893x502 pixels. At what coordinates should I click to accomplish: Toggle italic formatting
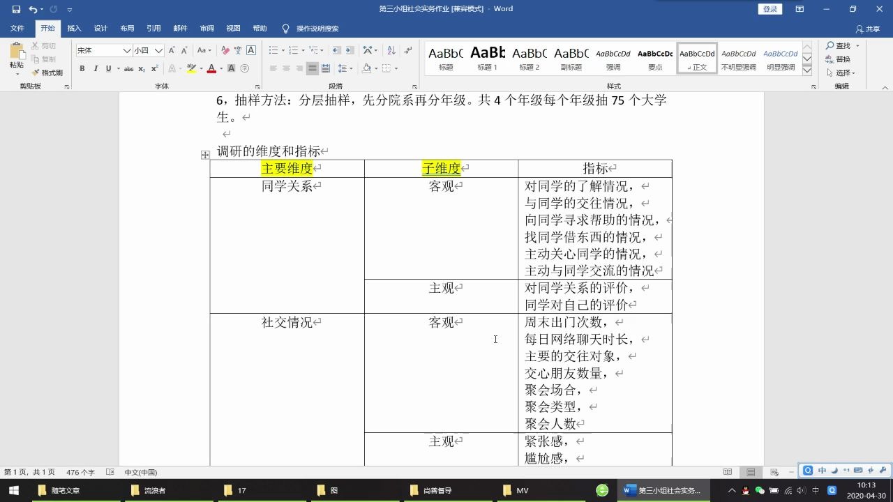coord(95,68)
